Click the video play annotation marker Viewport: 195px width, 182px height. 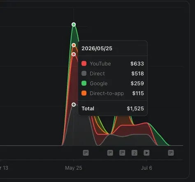[146, 153]
